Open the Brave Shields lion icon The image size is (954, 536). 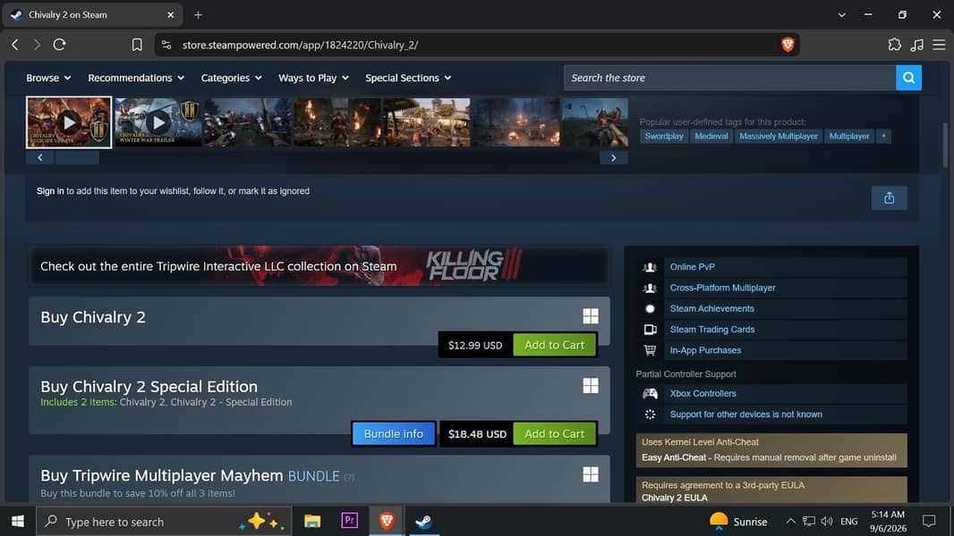click(788, 45)
